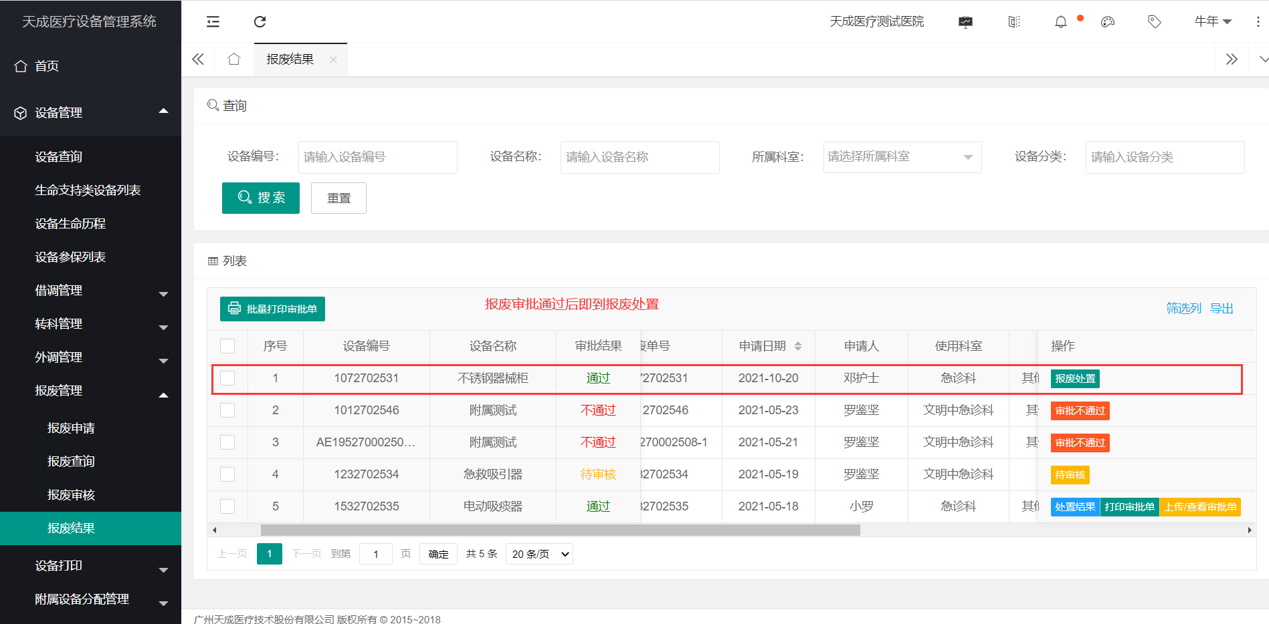The height and width of the screenshot is (624, 1269).
Task: Collapse the 报废管理 submenu
Action: pos(163,396)
